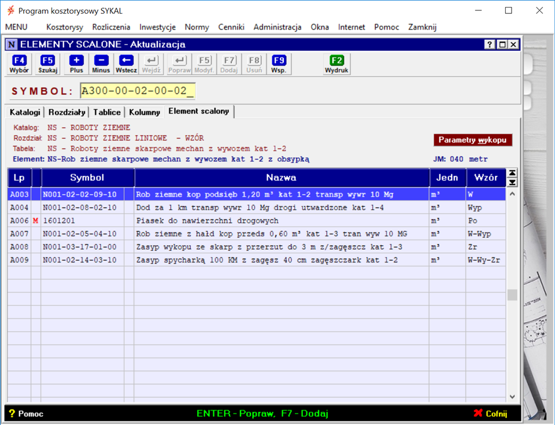
Task: Click the Parametry wykopu button
Action: [x=472, y=140]
